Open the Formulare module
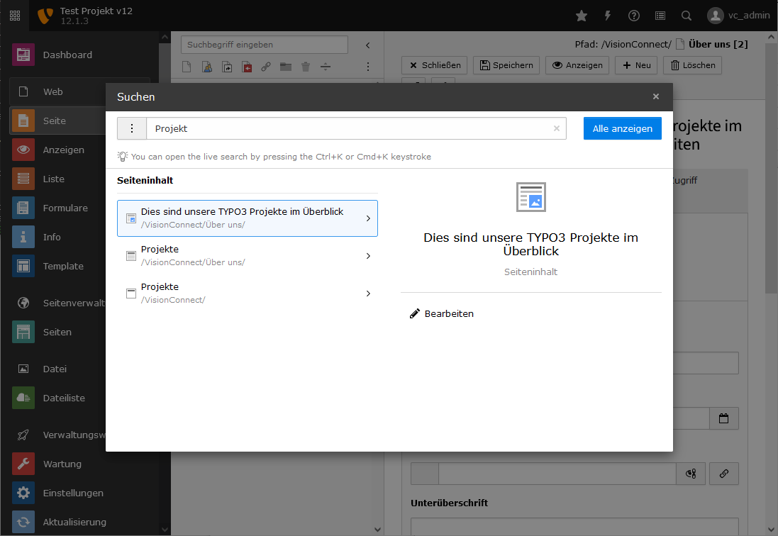The height and width of the screenshot is (536, 778). tap(57, 208)
